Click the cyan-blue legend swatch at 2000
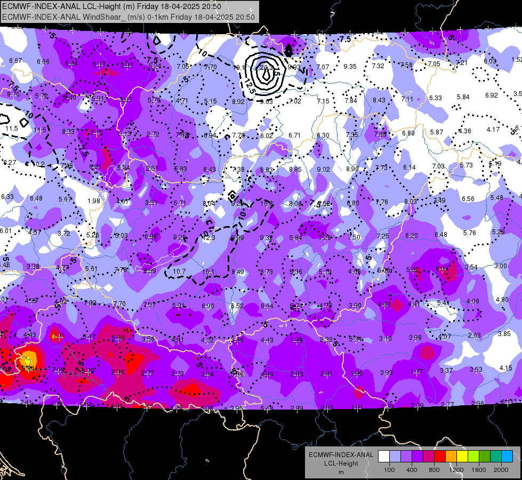522x480 pixels. (507, 457)
